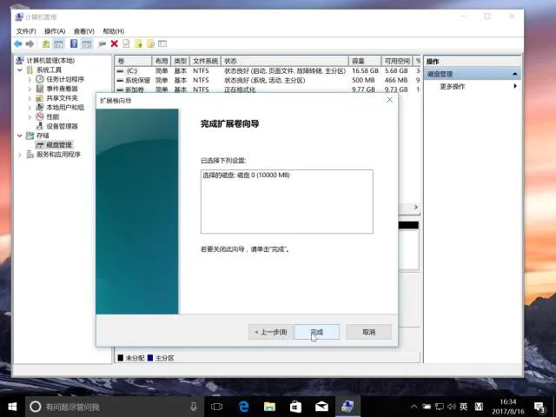
Task: Click the gray Forward arrow in toolbar
Action: click(30, 44)
